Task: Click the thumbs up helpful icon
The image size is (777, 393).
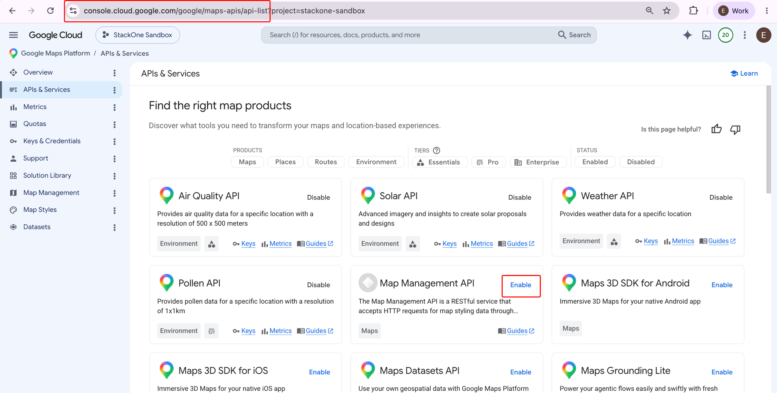Action: [x=716, y=129]
